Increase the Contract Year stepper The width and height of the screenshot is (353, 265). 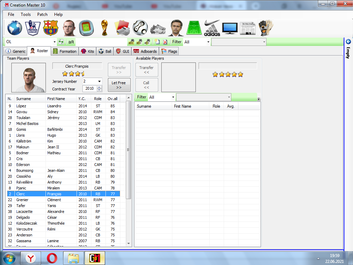click(x=100, y=87)
